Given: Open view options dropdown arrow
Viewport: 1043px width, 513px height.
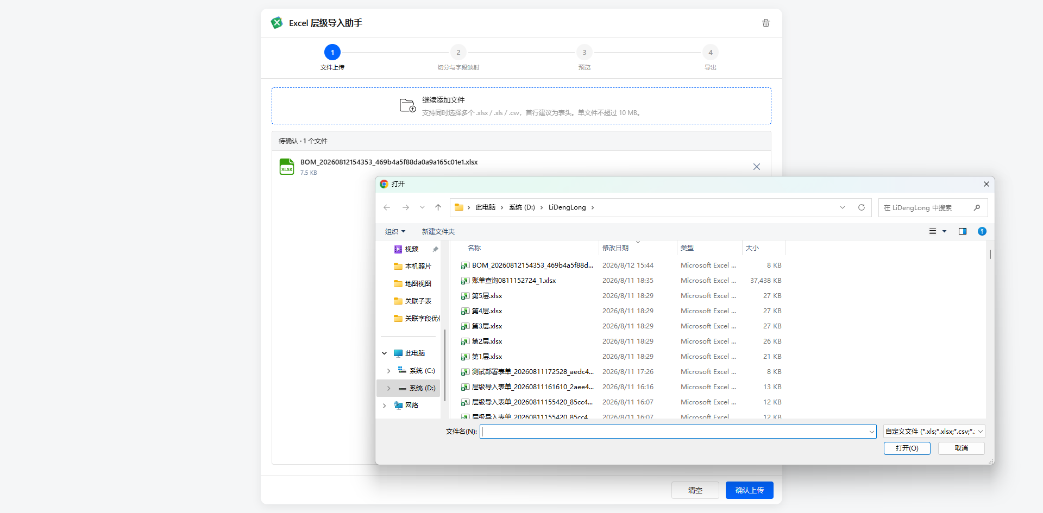Looking at the screenshot, I should tap(944, 231).
